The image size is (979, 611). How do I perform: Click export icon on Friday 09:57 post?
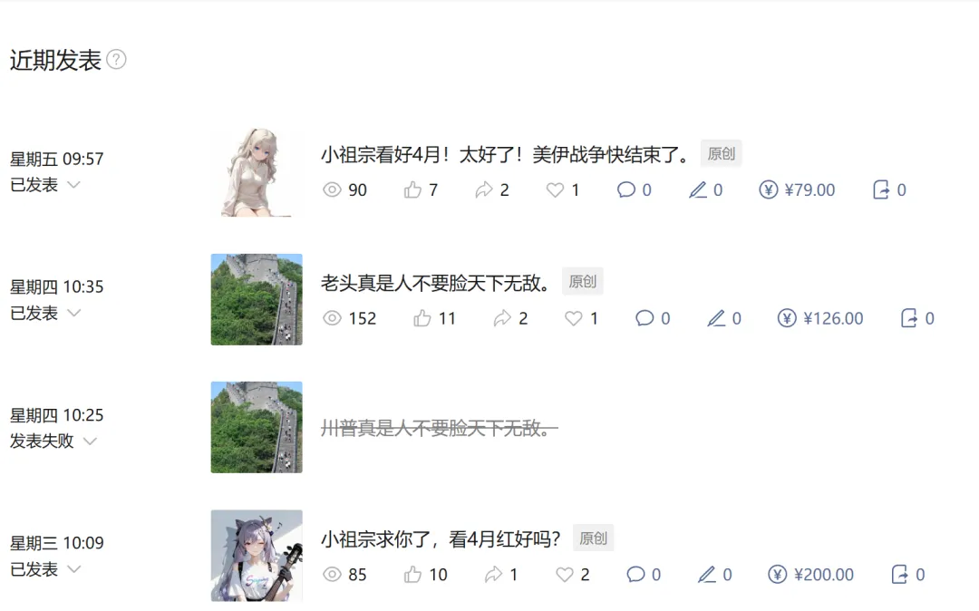[881, 189]
